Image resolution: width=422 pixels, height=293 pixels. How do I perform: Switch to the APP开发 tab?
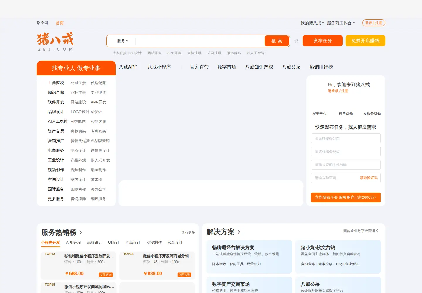tap(74, 243)
